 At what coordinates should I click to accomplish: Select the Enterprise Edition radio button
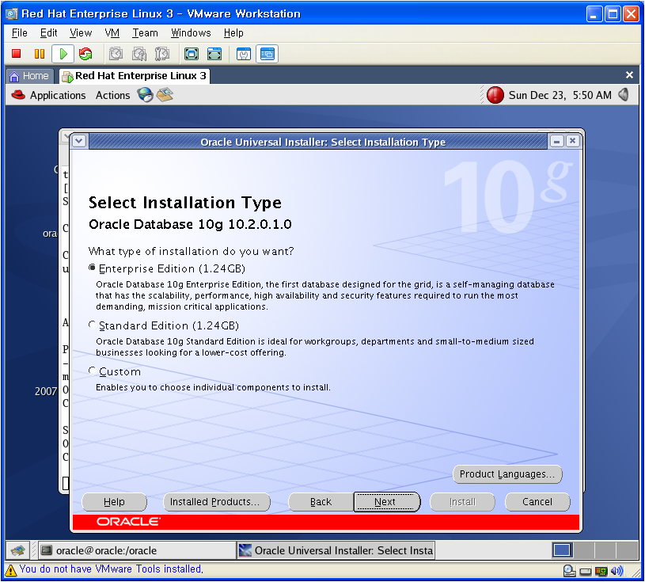point(93,268)
